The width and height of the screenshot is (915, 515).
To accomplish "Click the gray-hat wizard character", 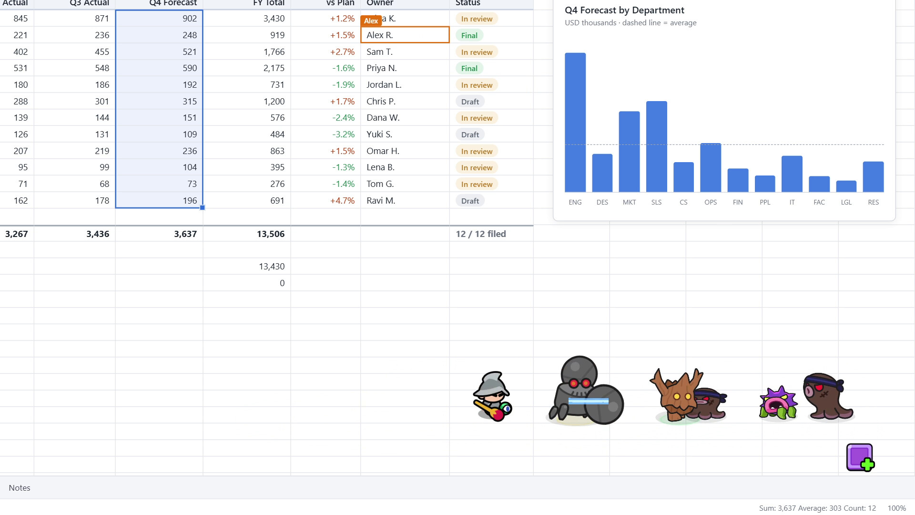I will click(492, 397).
